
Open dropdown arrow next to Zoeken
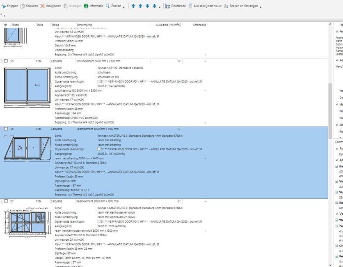click(x=123, y=7)
